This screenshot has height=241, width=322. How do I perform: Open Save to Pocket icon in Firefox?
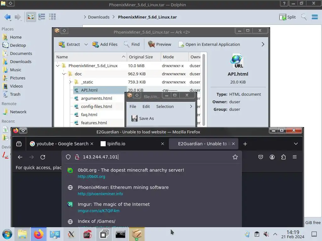261,157
